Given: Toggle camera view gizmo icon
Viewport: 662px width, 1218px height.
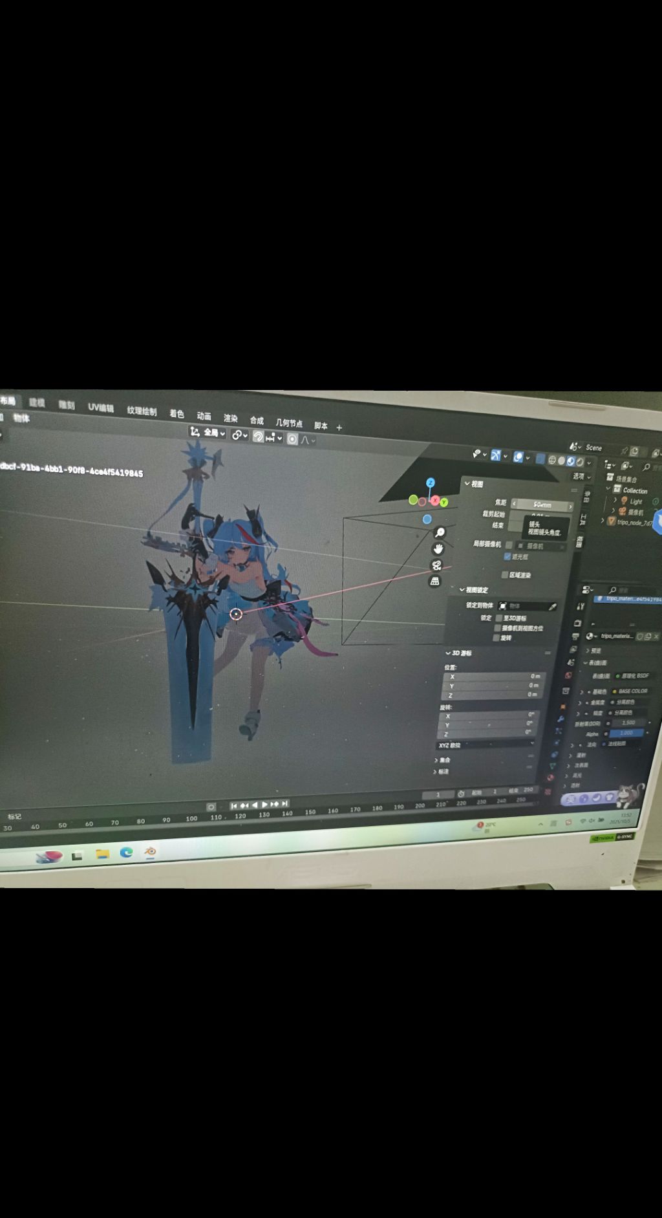Looking at the screenshot, I should (436, 565).
